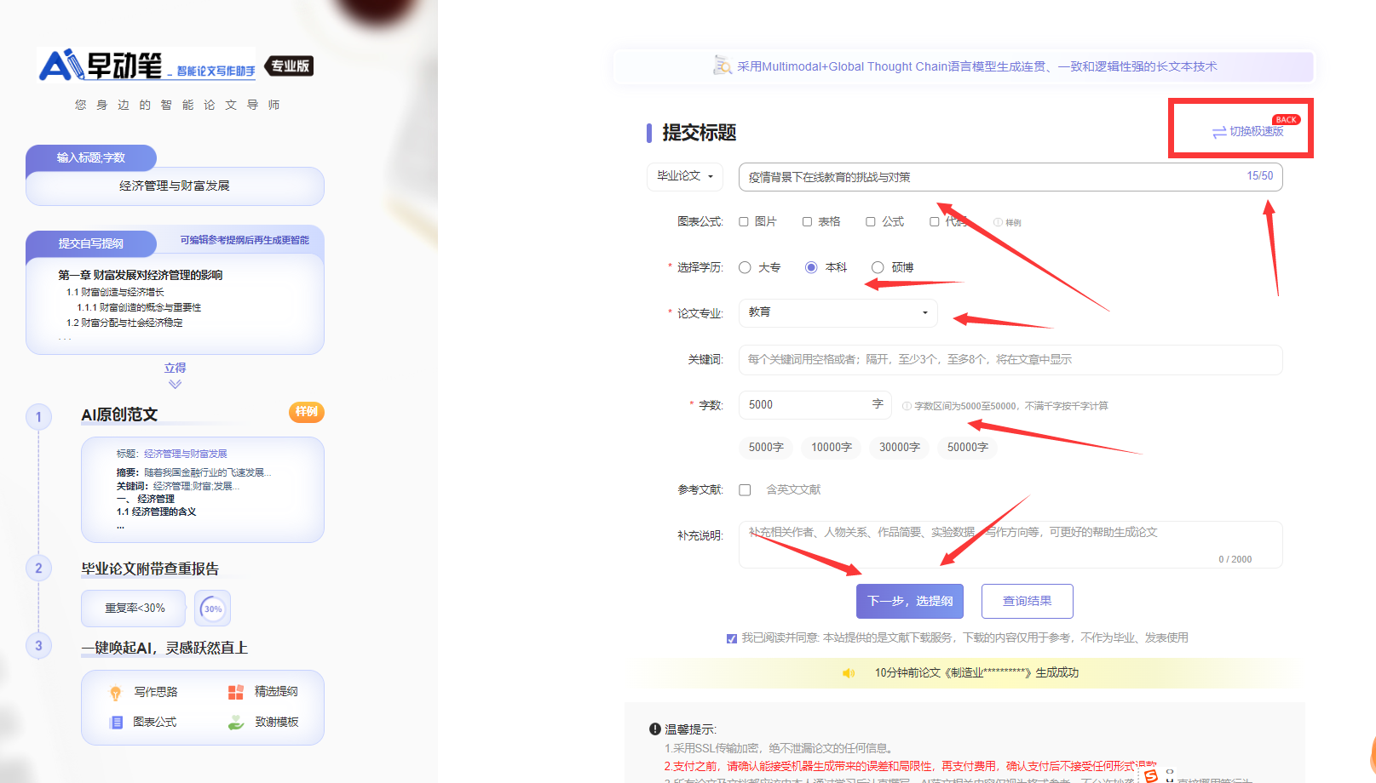Click the 下一步，选提纲 button
This screenshot has width=1376, height=783.
click(x=910, y=601)
